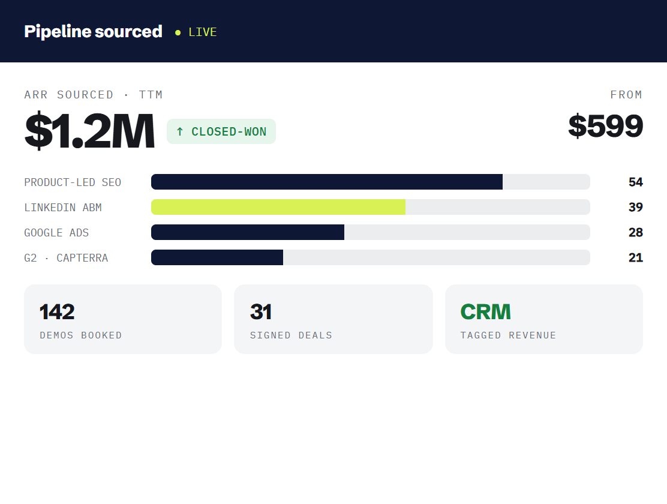Screen dimensions: 667x504
Task: Click the FROM label
Action: (626, 95)
